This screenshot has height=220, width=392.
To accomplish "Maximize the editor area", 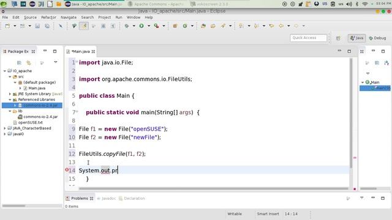I will tap(349, 51).
